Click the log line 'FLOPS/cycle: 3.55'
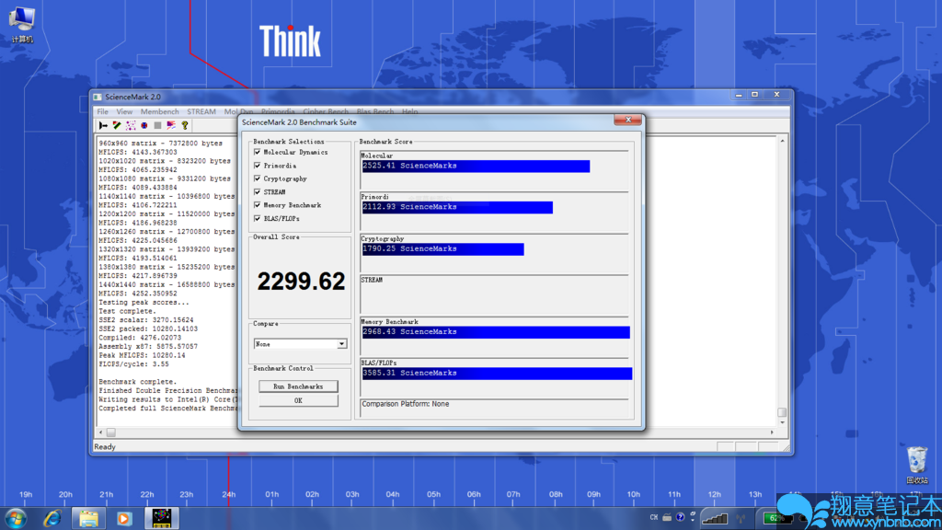The height and width of the screenshot is (530, 942). tap(133, 364)
